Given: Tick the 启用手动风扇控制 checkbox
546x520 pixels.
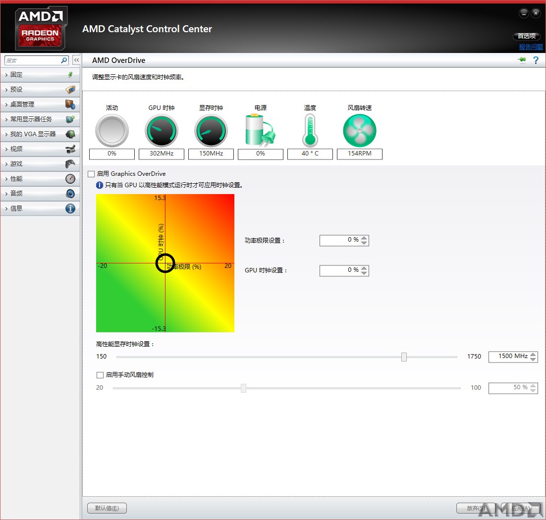Looking at the screenshot, I should coord(100,375).
